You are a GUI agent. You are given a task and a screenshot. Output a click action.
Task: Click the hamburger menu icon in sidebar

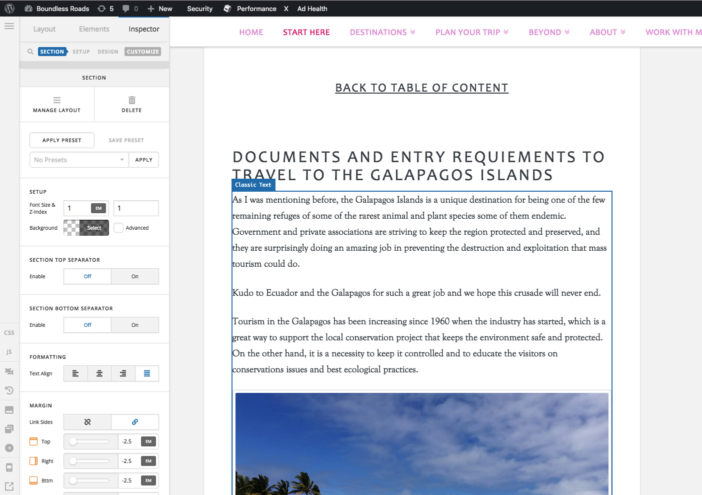click(9, 26)
